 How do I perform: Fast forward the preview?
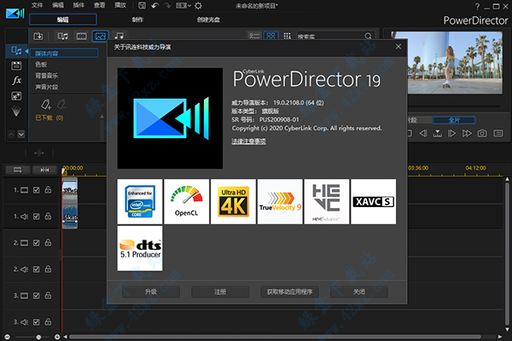pyautogui.click(x=467, y=133)
